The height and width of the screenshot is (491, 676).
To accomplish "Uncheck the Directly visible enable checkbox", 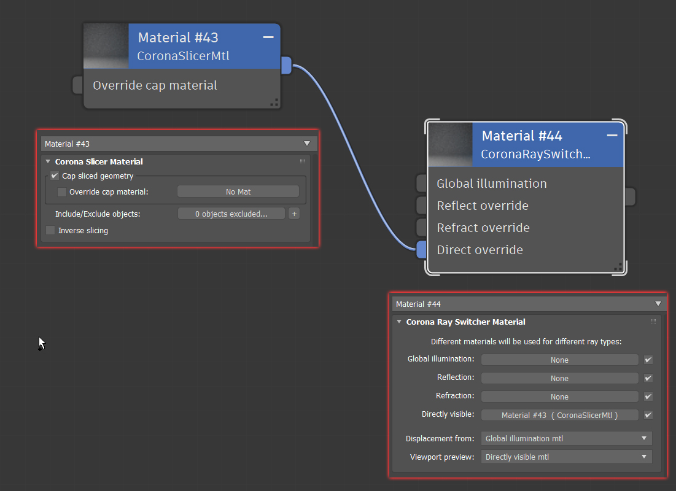I will pyautogui.click(x=648, y=415).
